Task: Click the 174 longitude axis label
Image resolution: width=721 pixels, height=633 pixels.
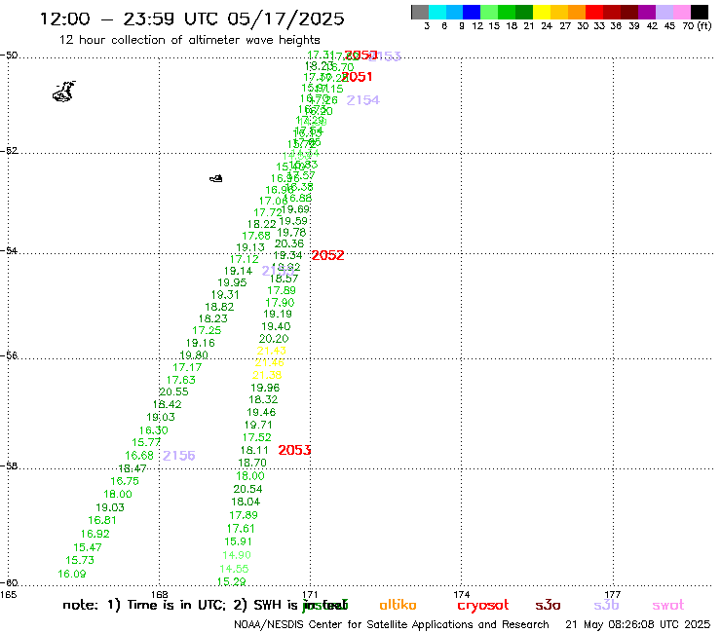Action: coord(461,594)
